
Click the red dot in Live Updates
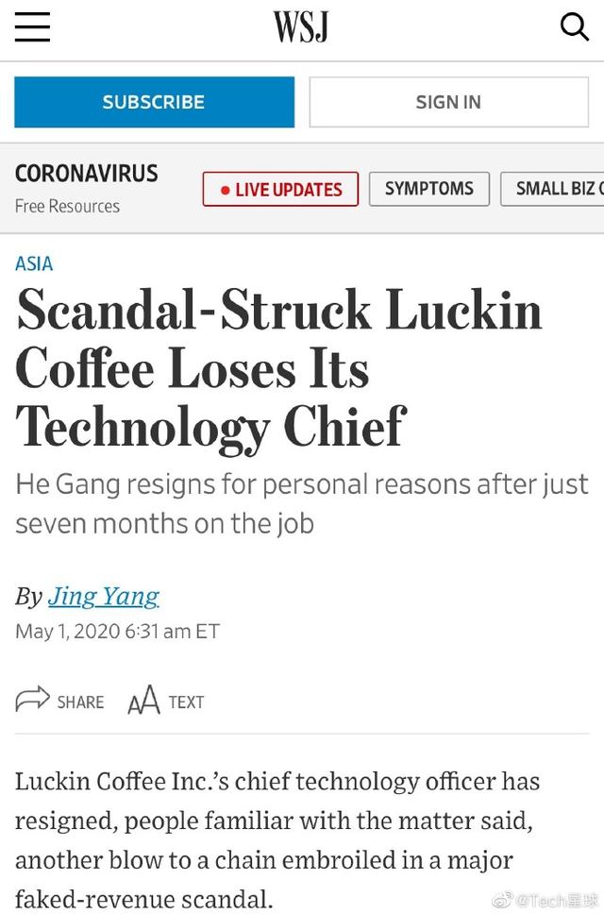pyautogui.click(x=225, y=190)
